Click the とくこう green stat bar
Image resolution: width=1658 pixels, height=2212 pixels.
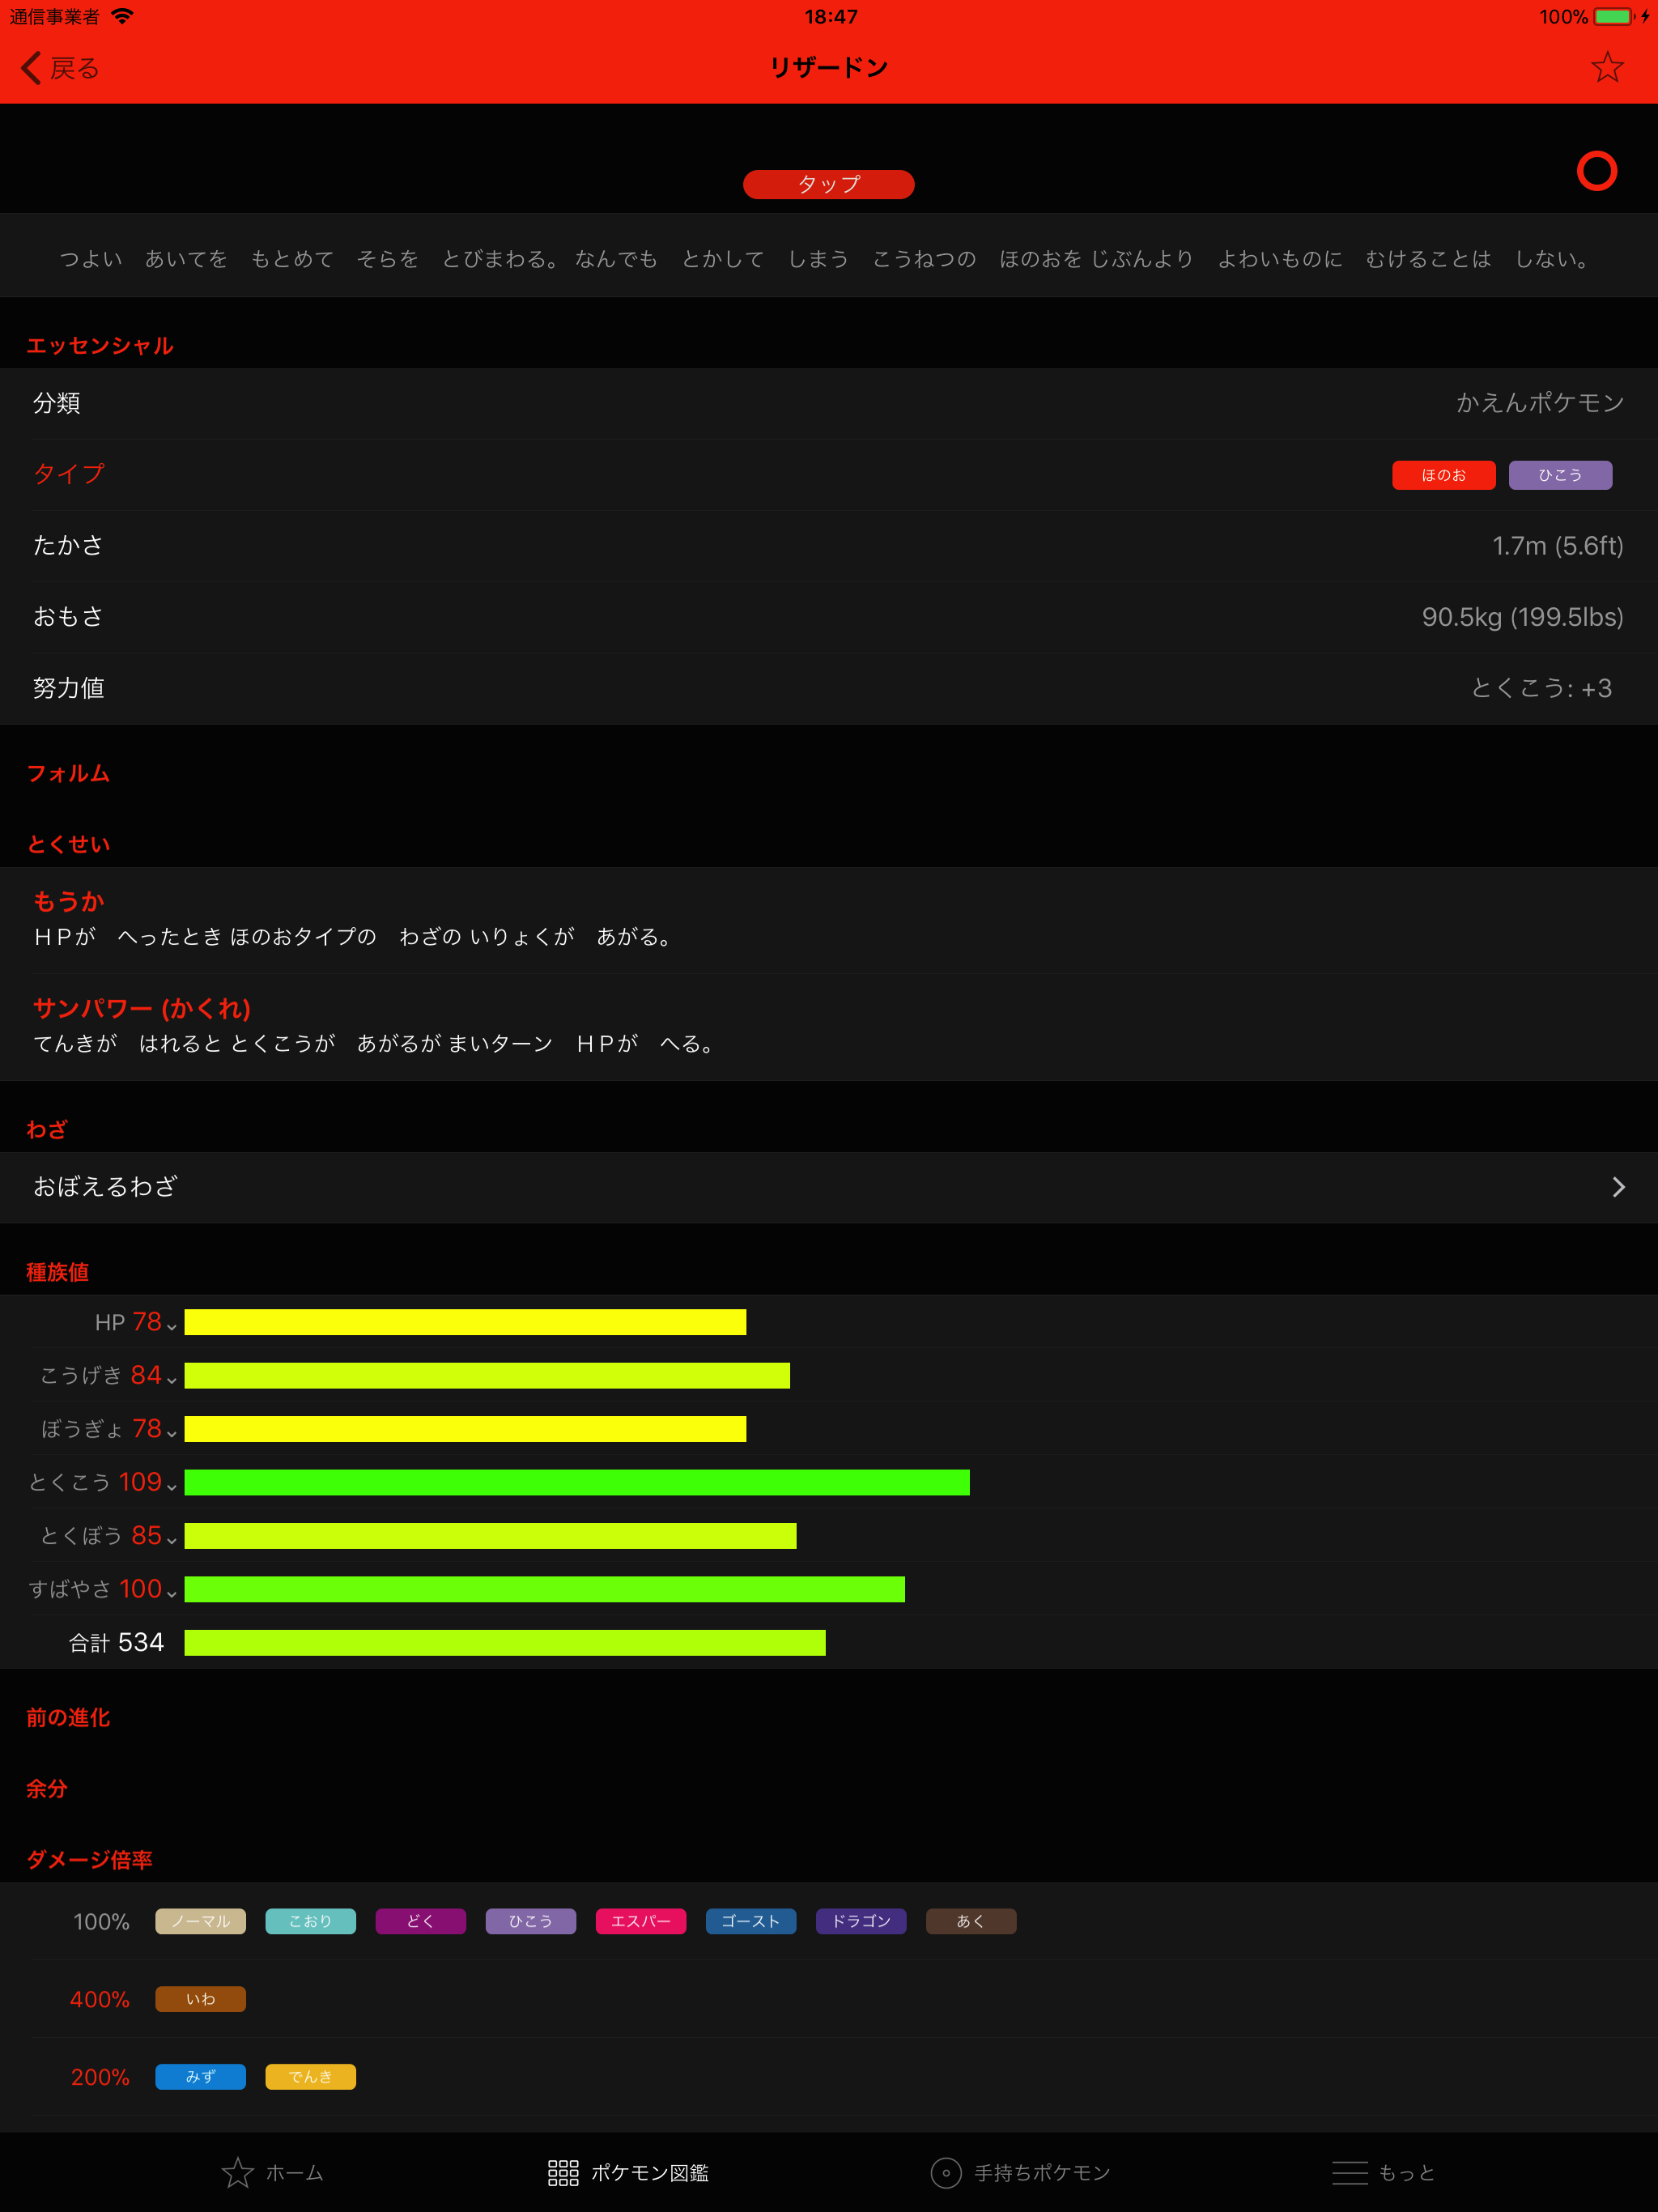[575, 1484]
